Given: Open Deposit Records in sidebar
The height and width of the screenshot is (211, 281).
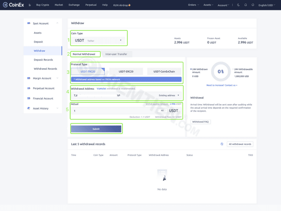Looking at the screenshot, I should [x=43, y=60].
